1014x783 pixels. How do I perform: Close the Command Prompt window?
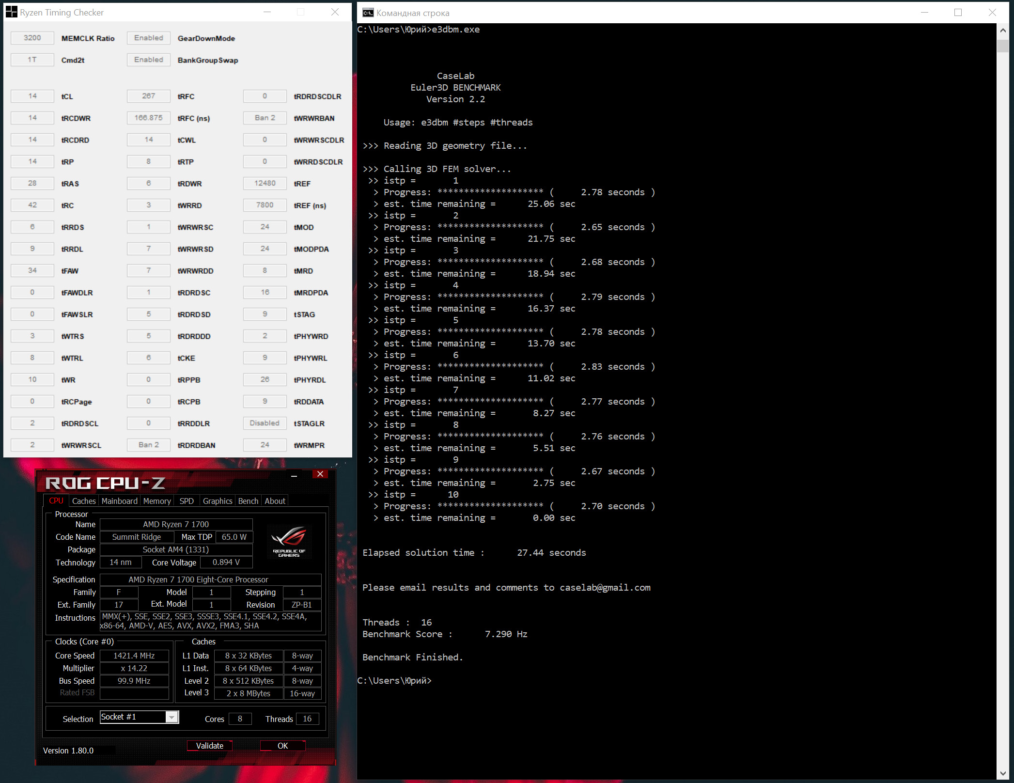(x=992, y=13)
